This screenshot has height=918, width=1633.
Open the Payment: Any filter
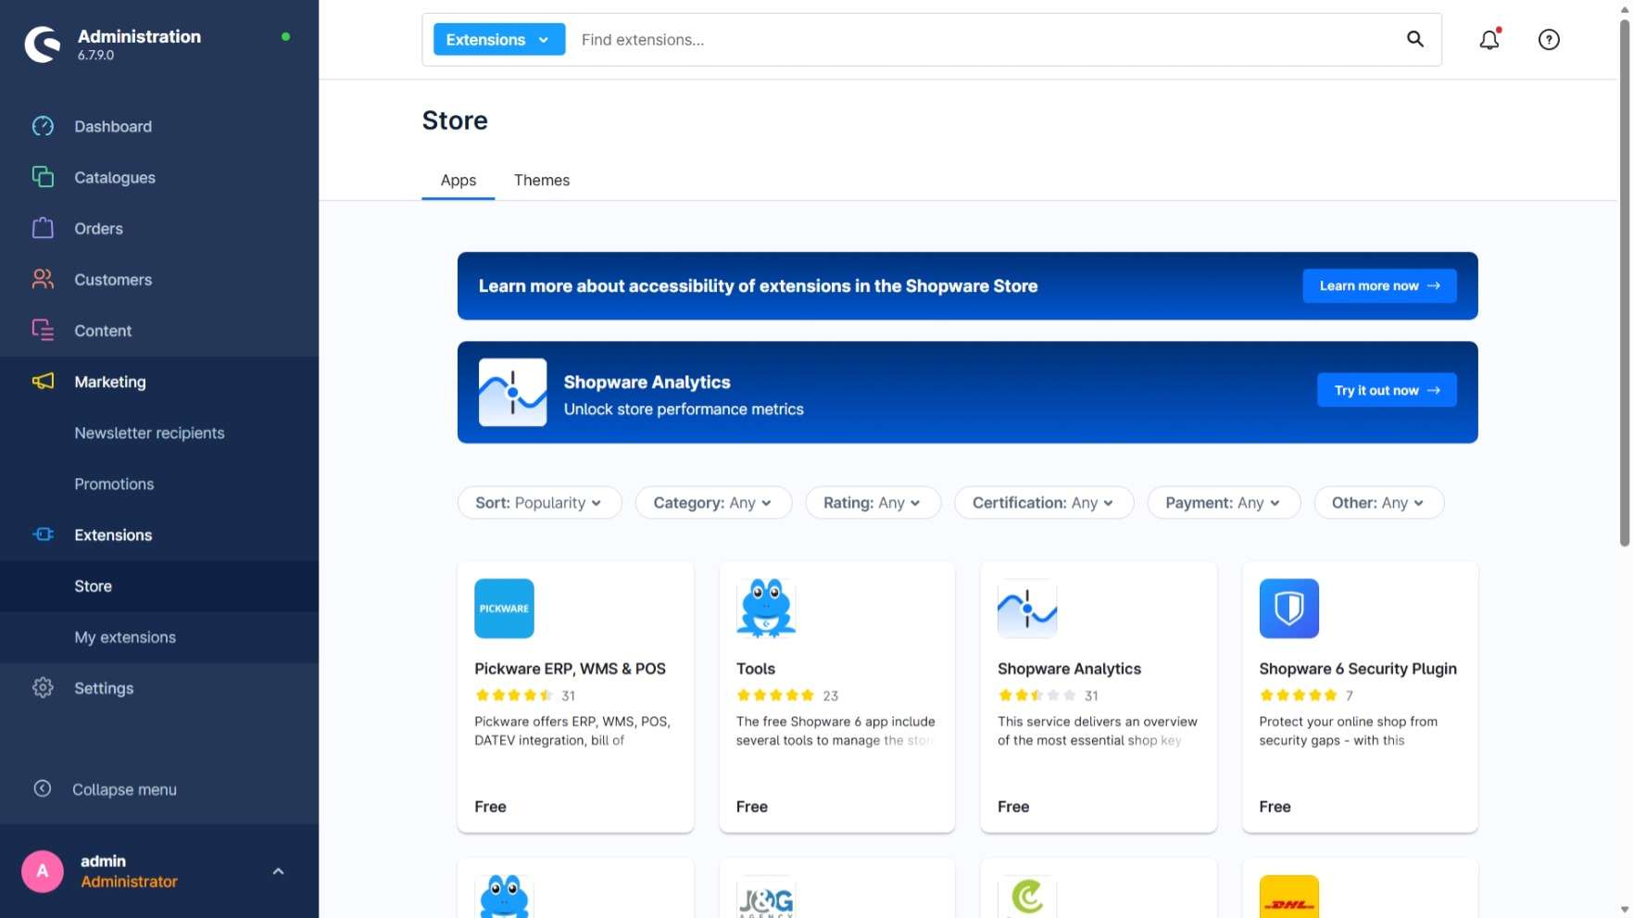(1224, 503)
